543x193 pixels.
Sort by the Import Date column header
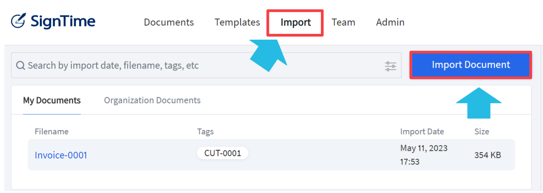pos(422,132)
